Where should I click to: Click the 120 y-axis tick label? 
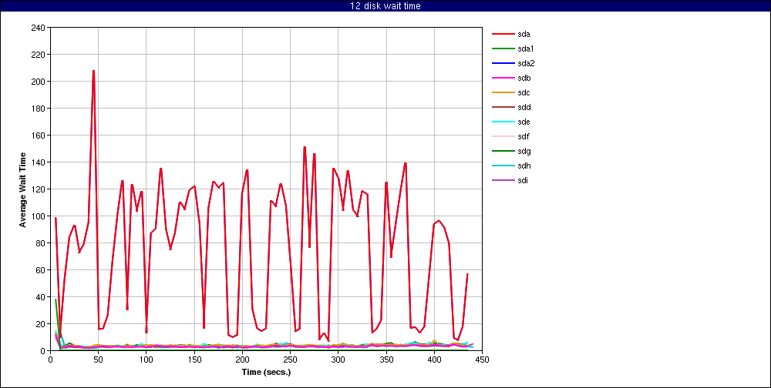[40, 189]
